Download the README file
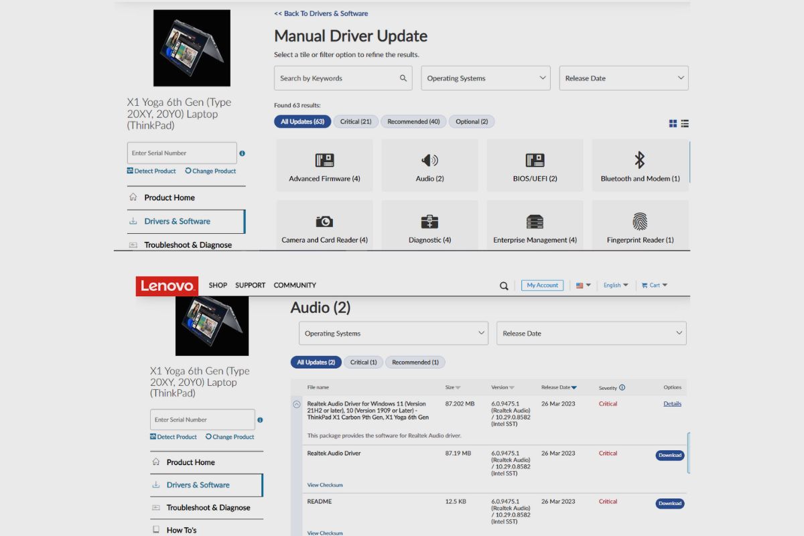The width and height of the screenshot is (804, 536). (670, 504)
